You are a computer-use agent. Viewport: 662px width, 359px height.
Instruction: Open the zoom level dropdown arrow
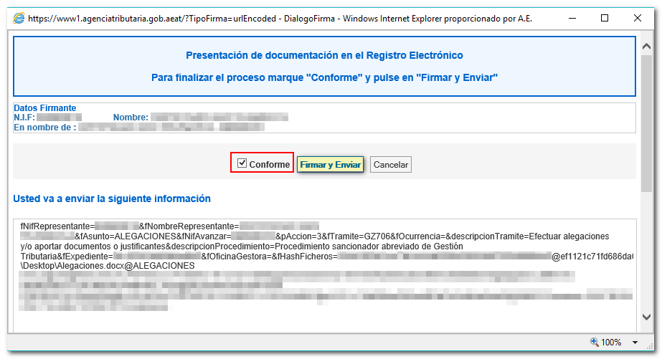pyautogui.click(x=635, y=343)
